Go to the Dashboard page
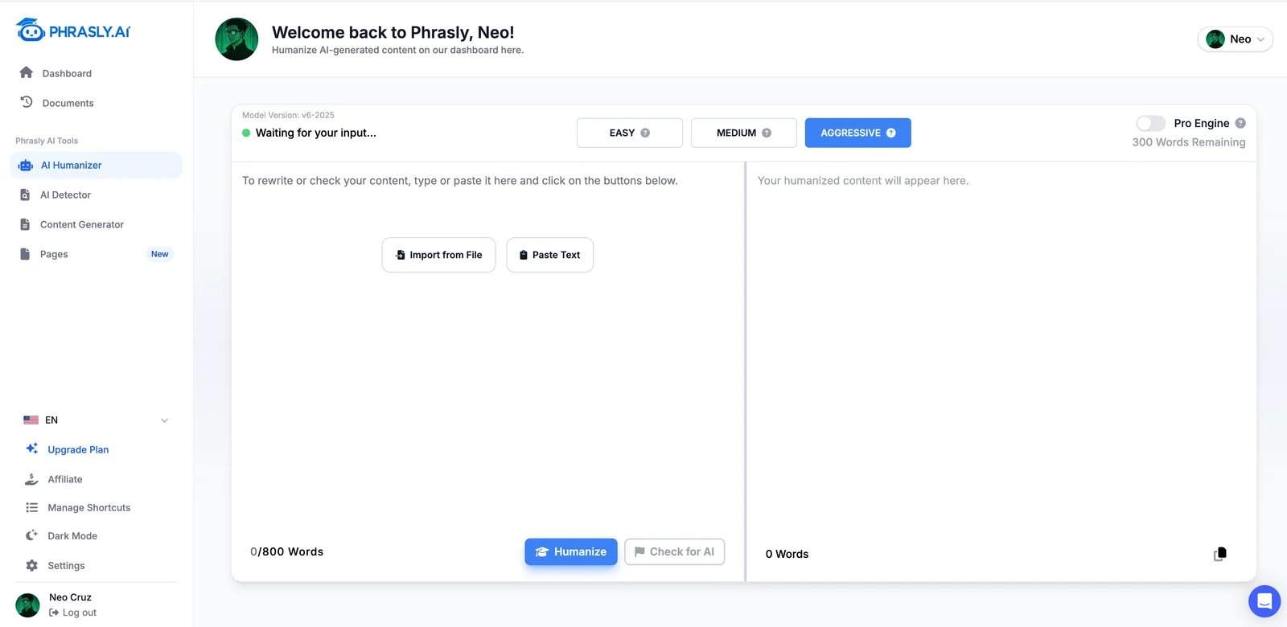The width and height of the screenshot is (1287, 627). click(67, 73)
